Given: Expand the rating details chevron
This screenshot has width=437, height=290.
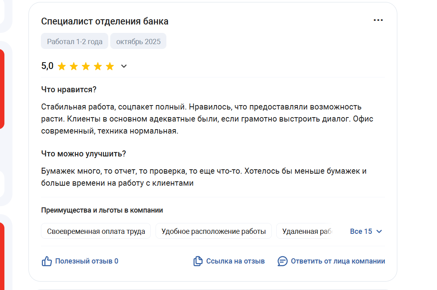Looking at the screenshot, I should pos(124,66).
